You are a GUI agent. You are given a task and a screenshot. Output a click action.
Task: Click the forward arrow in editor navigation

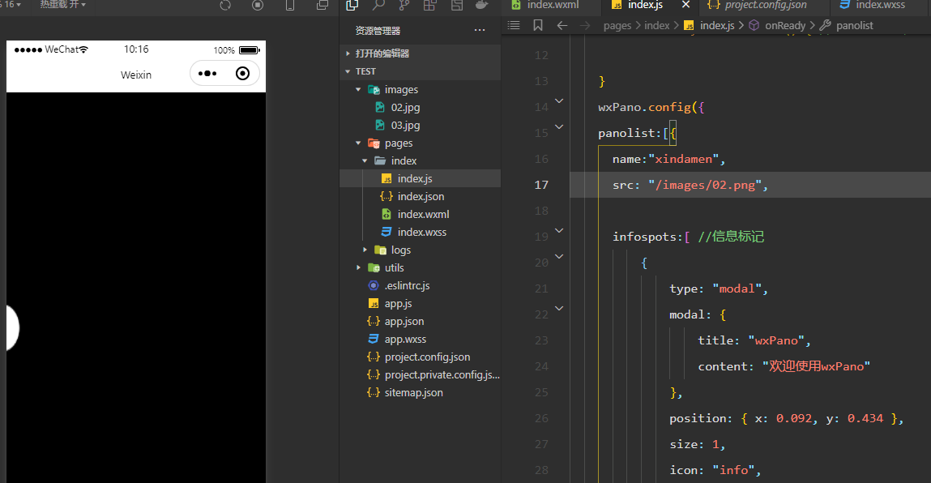point(585,26)
